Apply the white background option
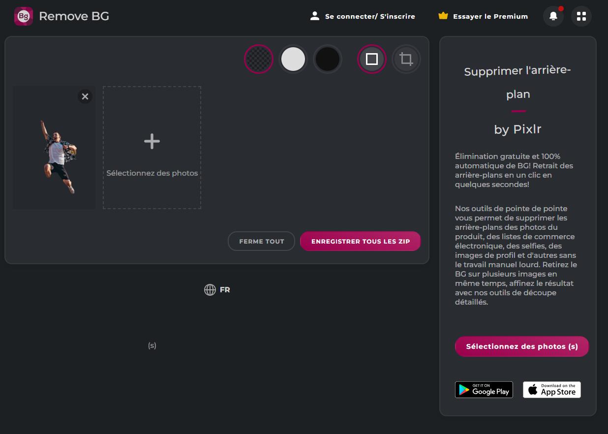Image resolution: width=608 pixels, height=434 pixels. pos(293,59)
